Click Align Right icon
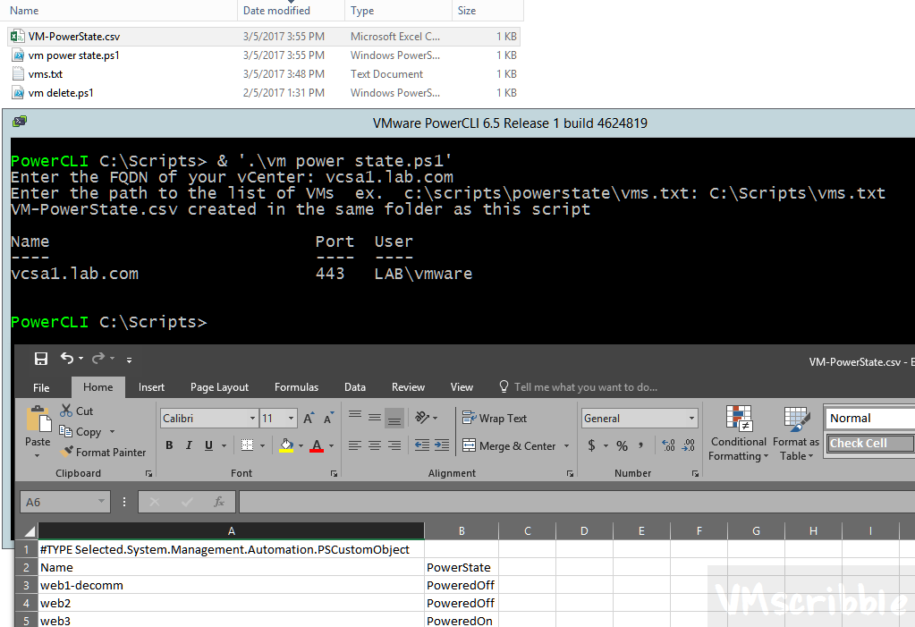 [x=394, y=445]
